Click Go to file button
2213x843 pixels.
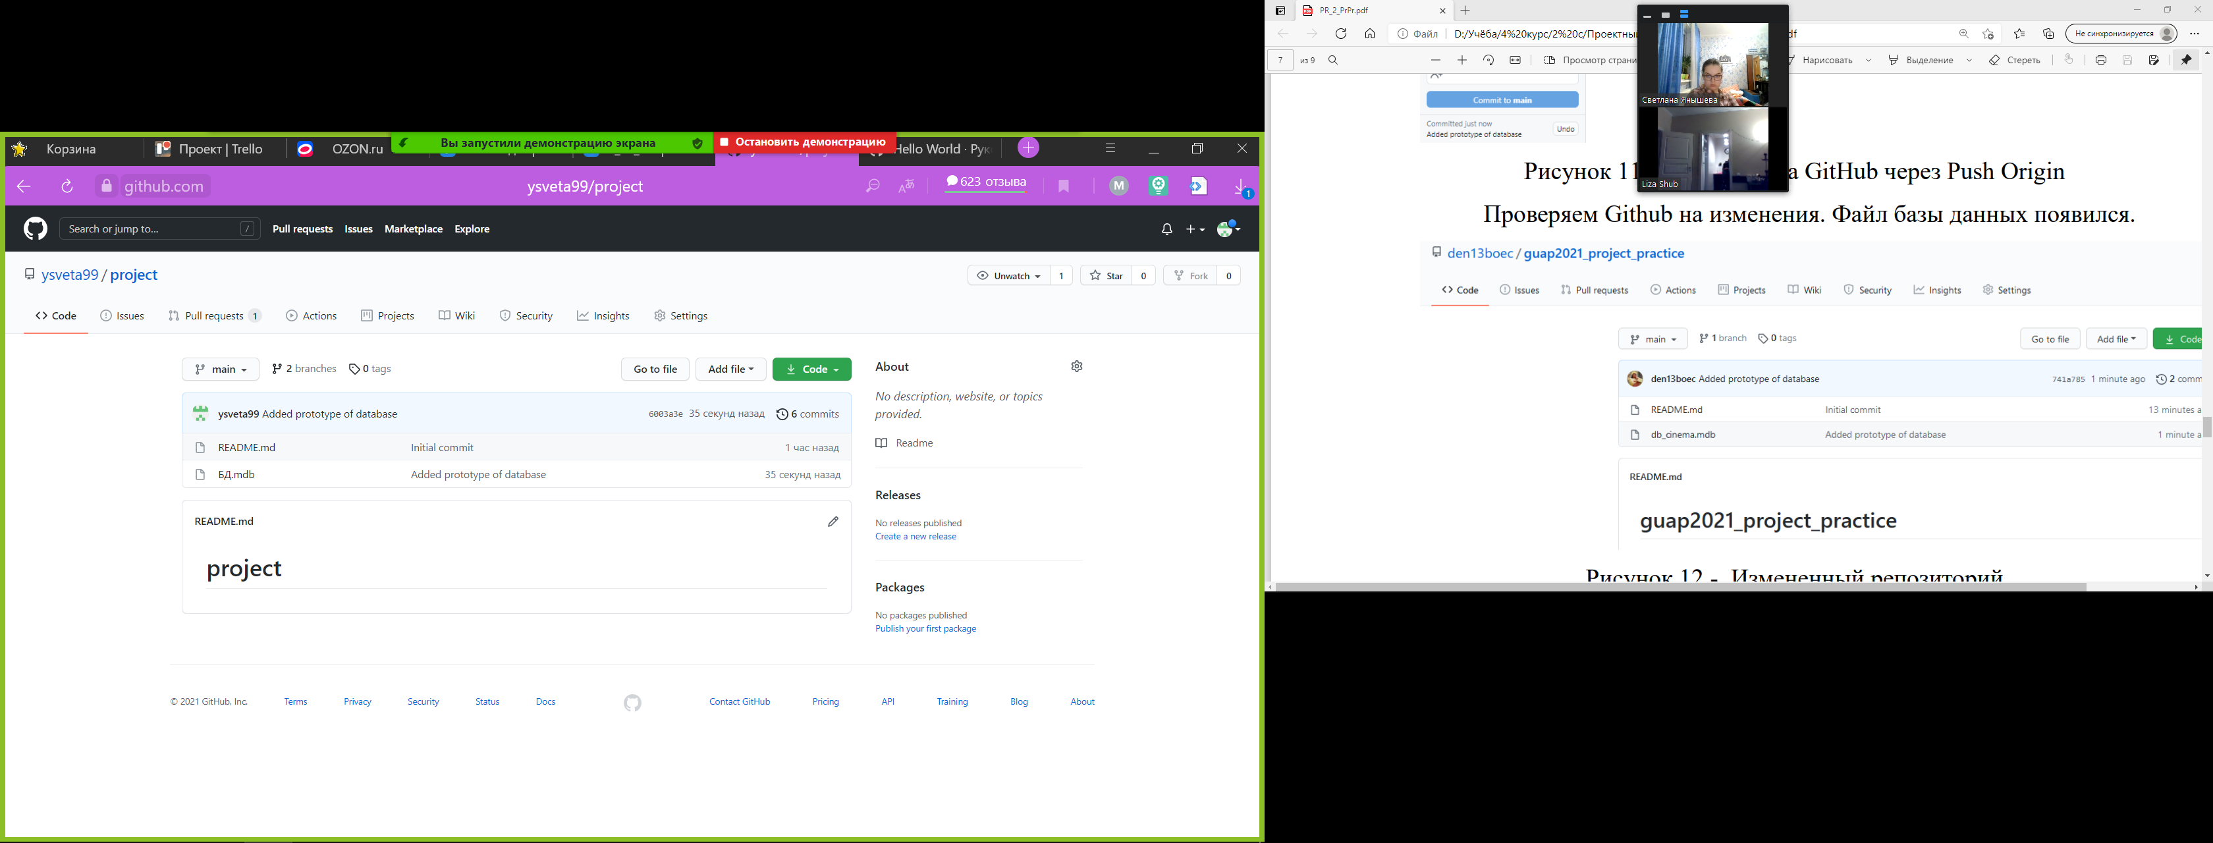click(655, 369)
